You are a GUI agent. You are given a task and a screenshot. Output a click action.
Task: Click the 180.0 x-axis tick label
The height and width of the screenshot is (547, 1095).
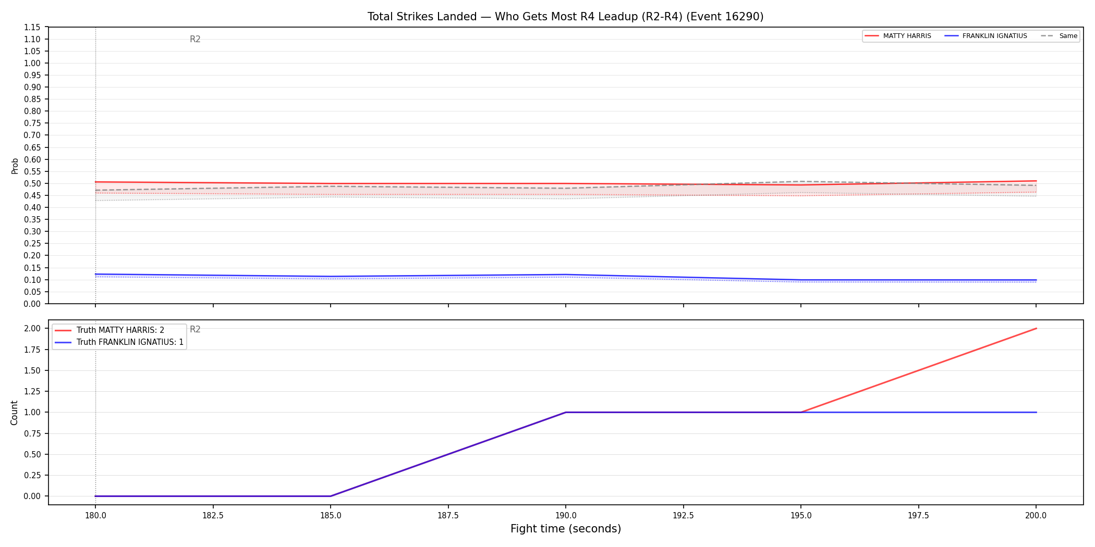click(95, 516)
